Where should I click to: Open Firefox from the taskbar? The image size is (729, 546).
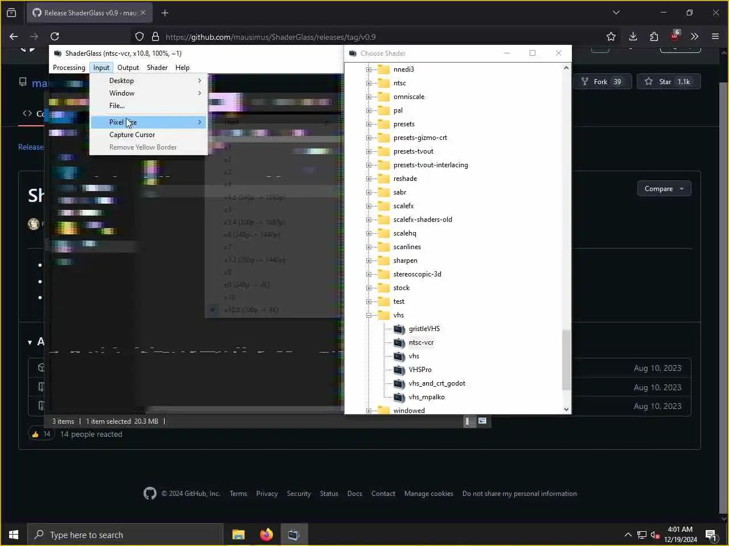click(x=266, y=535)
